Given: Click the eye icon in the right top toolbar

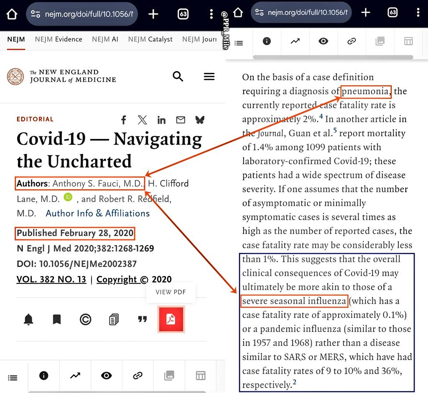Looking at the screenshot, I should (323, 41).
